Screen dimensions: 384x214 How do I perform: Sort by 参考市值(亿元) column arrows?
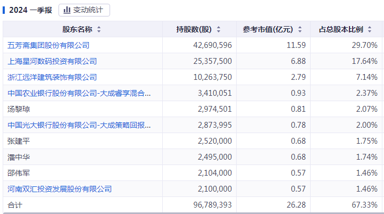pyautogui.click(x=300, y=30)
